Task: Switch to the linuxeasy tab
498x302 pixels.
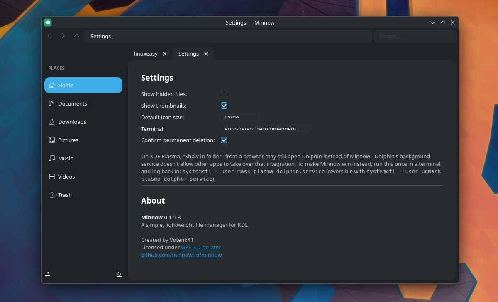Action: (x=146, y=54)
